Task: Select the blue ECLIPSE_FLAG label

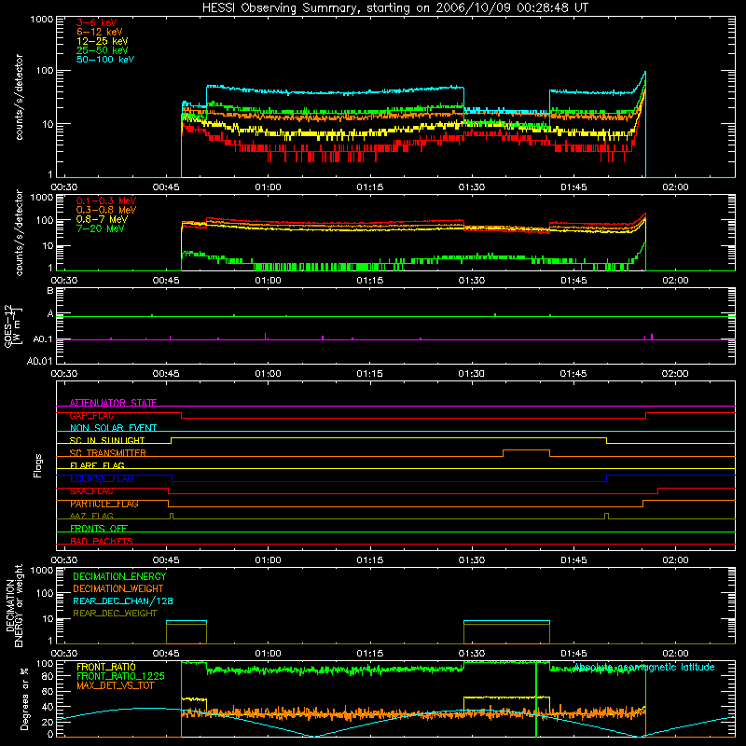Action: [102, 478]
